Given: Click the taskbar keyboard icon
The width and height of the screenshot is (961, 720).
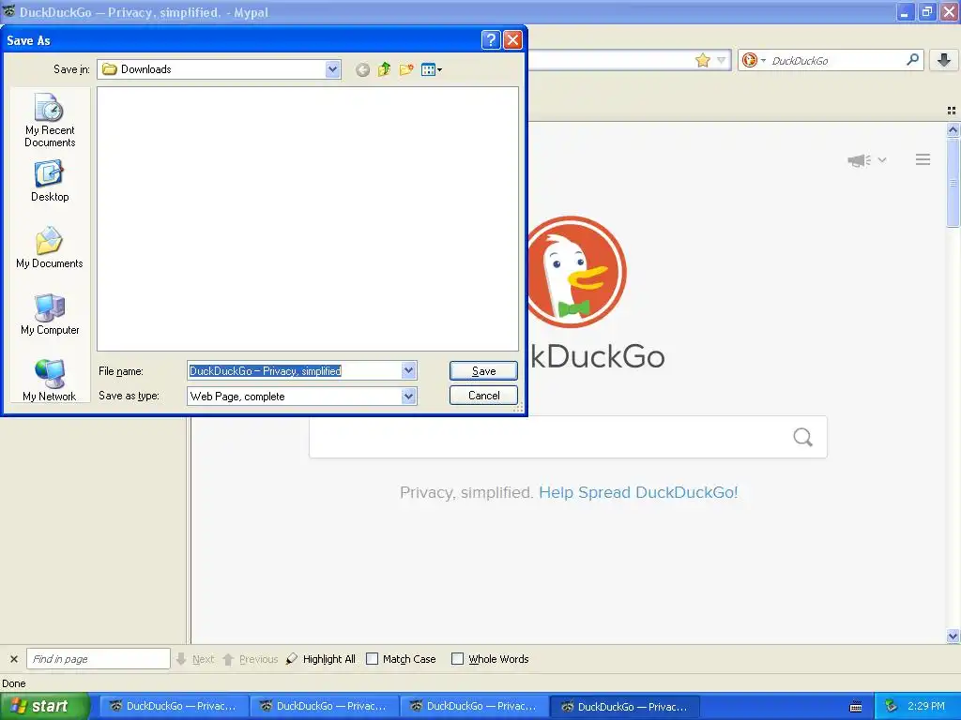Looking at the screenshot, I should coord(856,707).
